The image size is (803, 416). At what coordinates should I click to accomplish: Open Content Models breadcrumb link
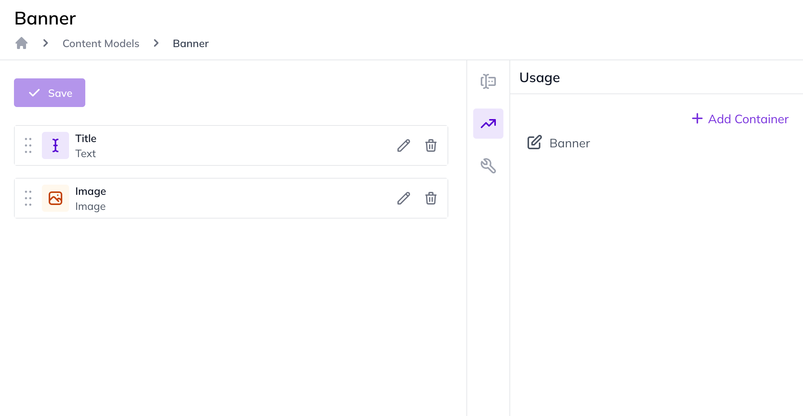tap(101, 44)
